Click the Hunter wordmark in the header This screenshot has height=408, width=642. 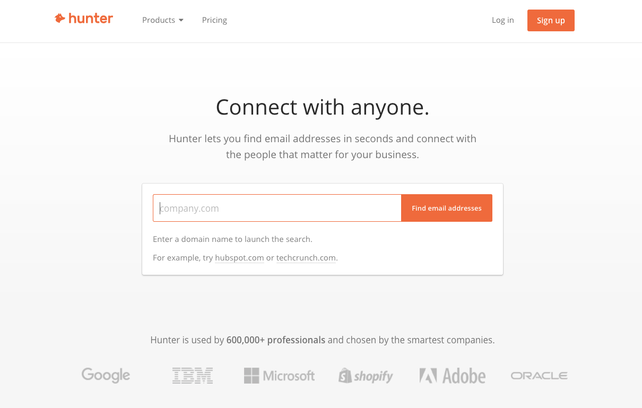click(x=91, y=19)
